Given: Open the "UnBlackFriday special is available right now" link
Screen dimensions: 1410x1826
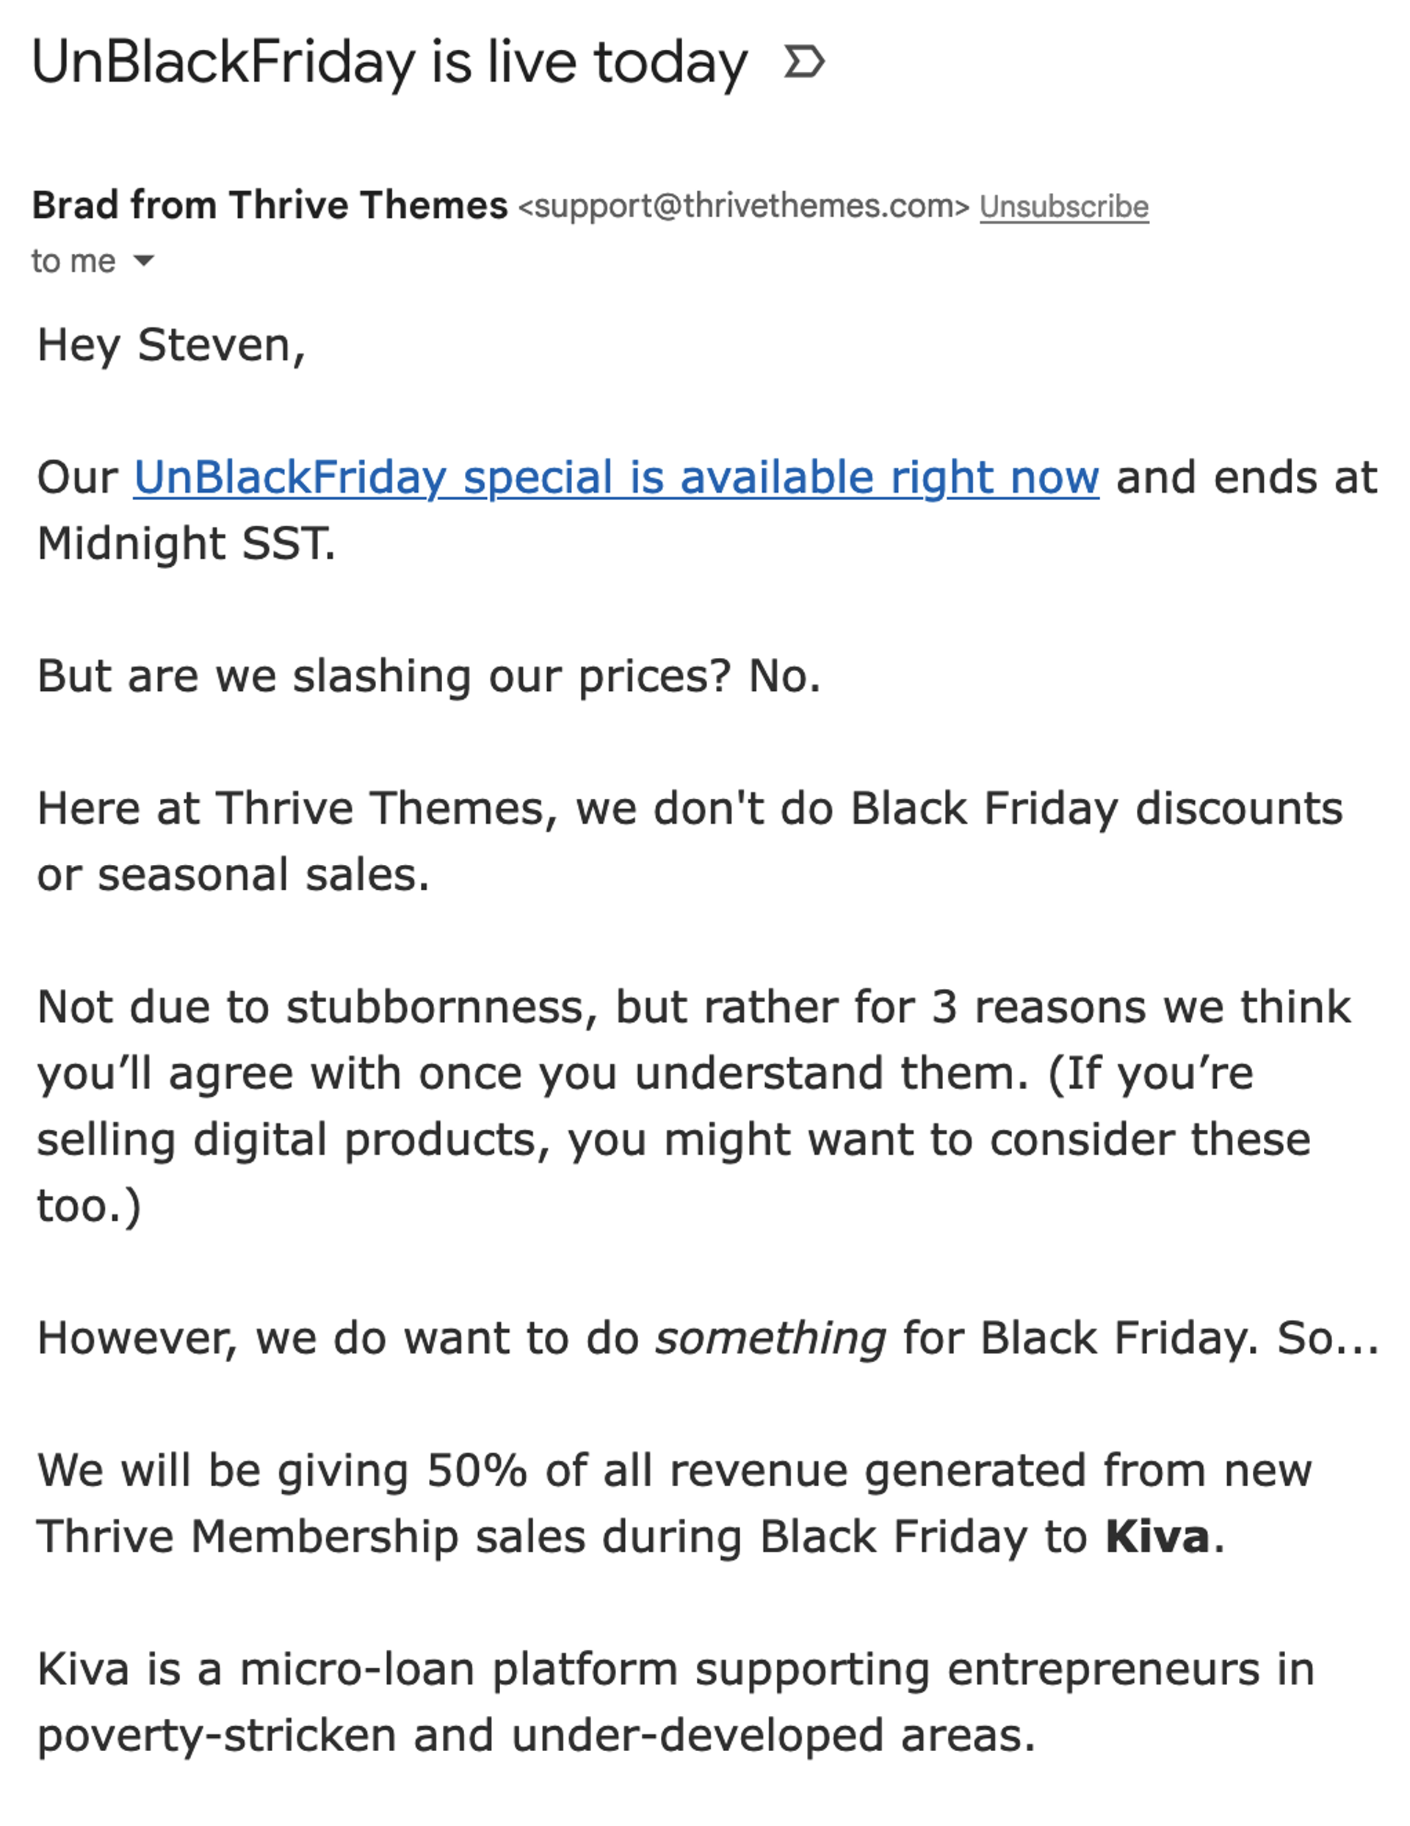Looking at the screenshot, I should click(615, 477).
